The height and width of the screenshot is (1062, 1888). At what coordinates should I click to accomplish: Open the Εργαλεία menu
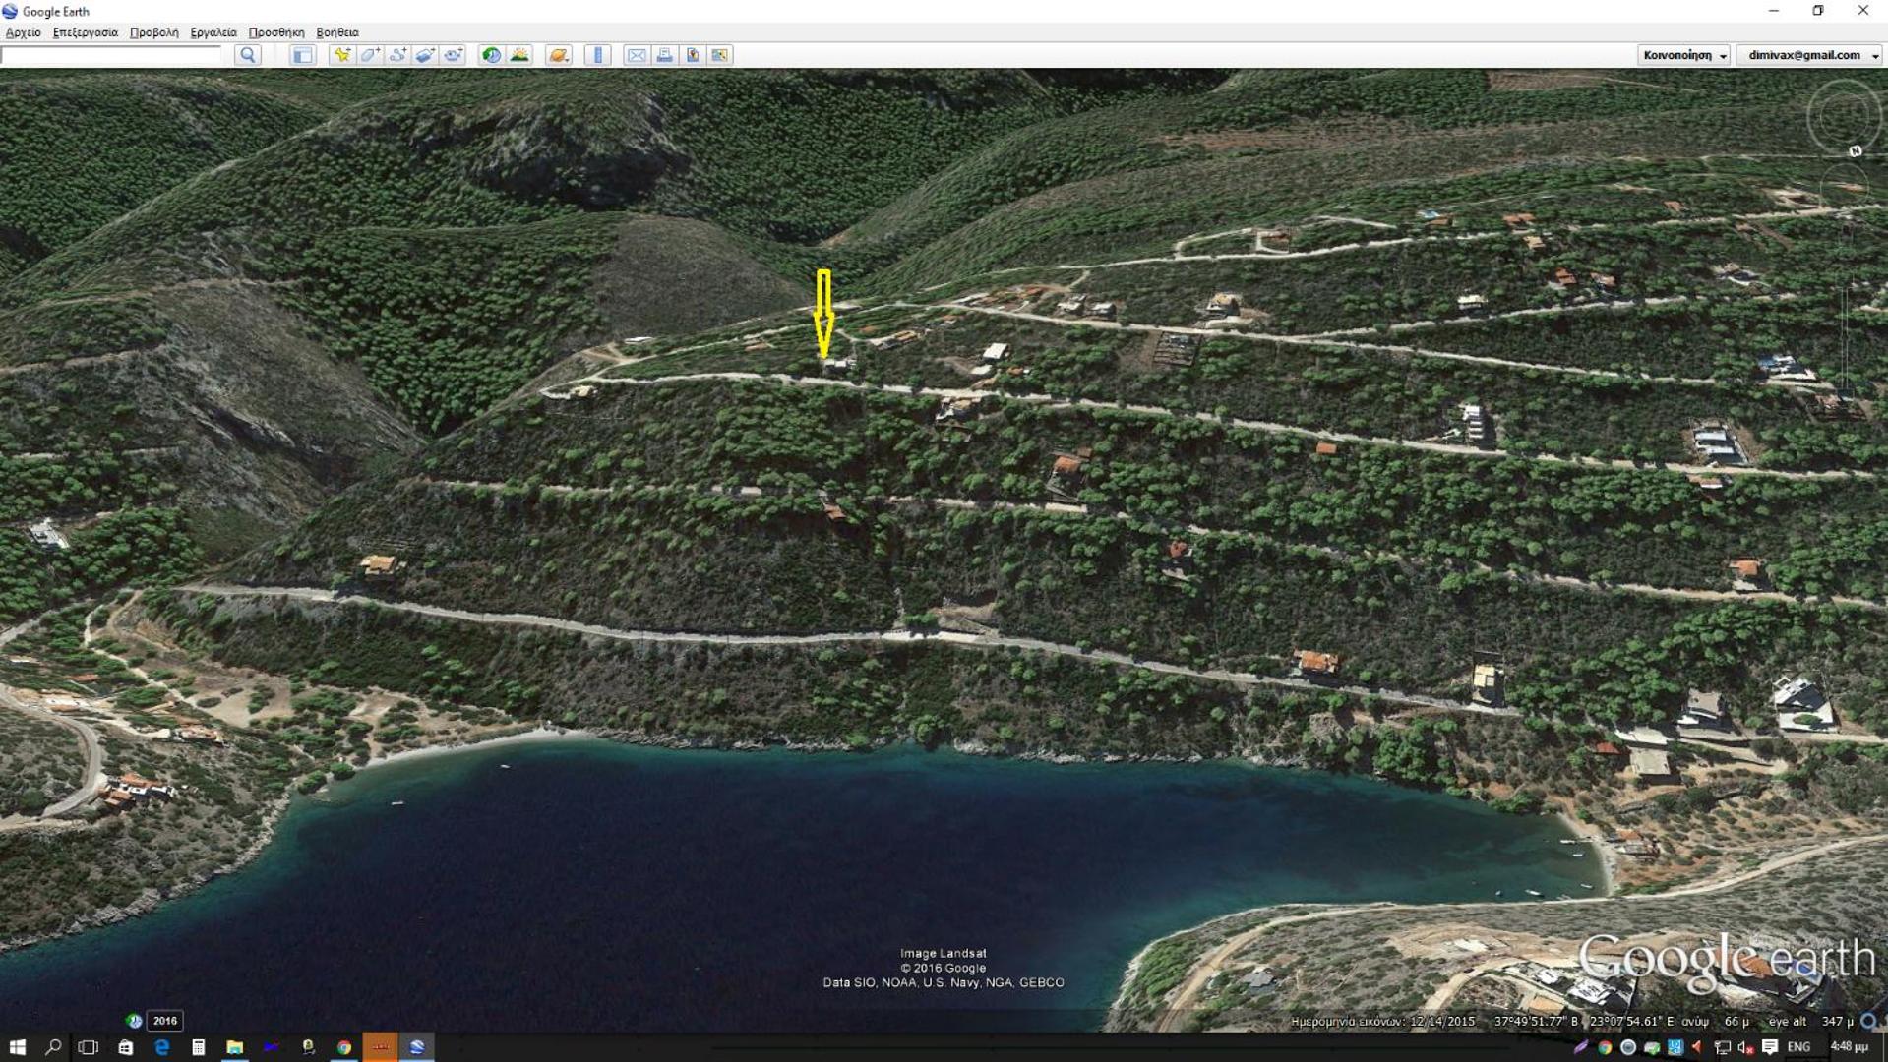(213, 32)
